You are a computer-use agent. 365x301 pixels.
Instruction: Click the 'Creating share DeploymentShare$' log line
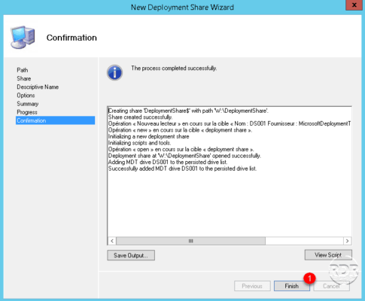pyautogui.click(x=188, y=111)
